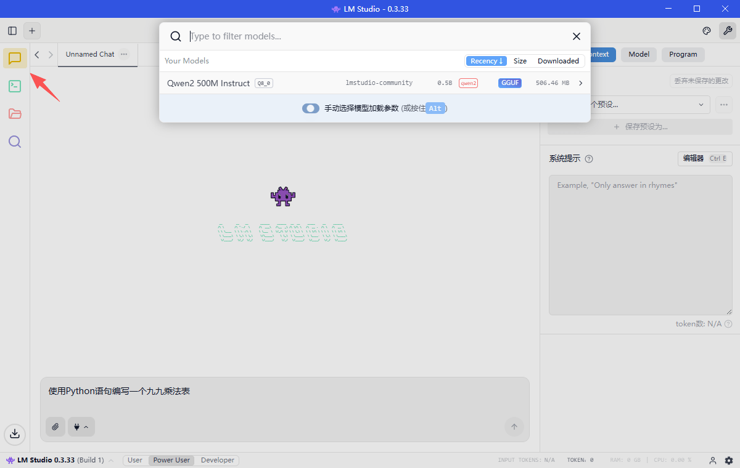Switch to Developer mode in status bar
The height and width of the screenshot is (468, 740).
pos(217,460)
